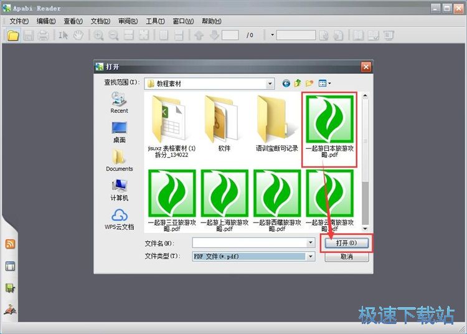Click the panel layout sidebar icon
467x334 pixels.
(10, 266)
